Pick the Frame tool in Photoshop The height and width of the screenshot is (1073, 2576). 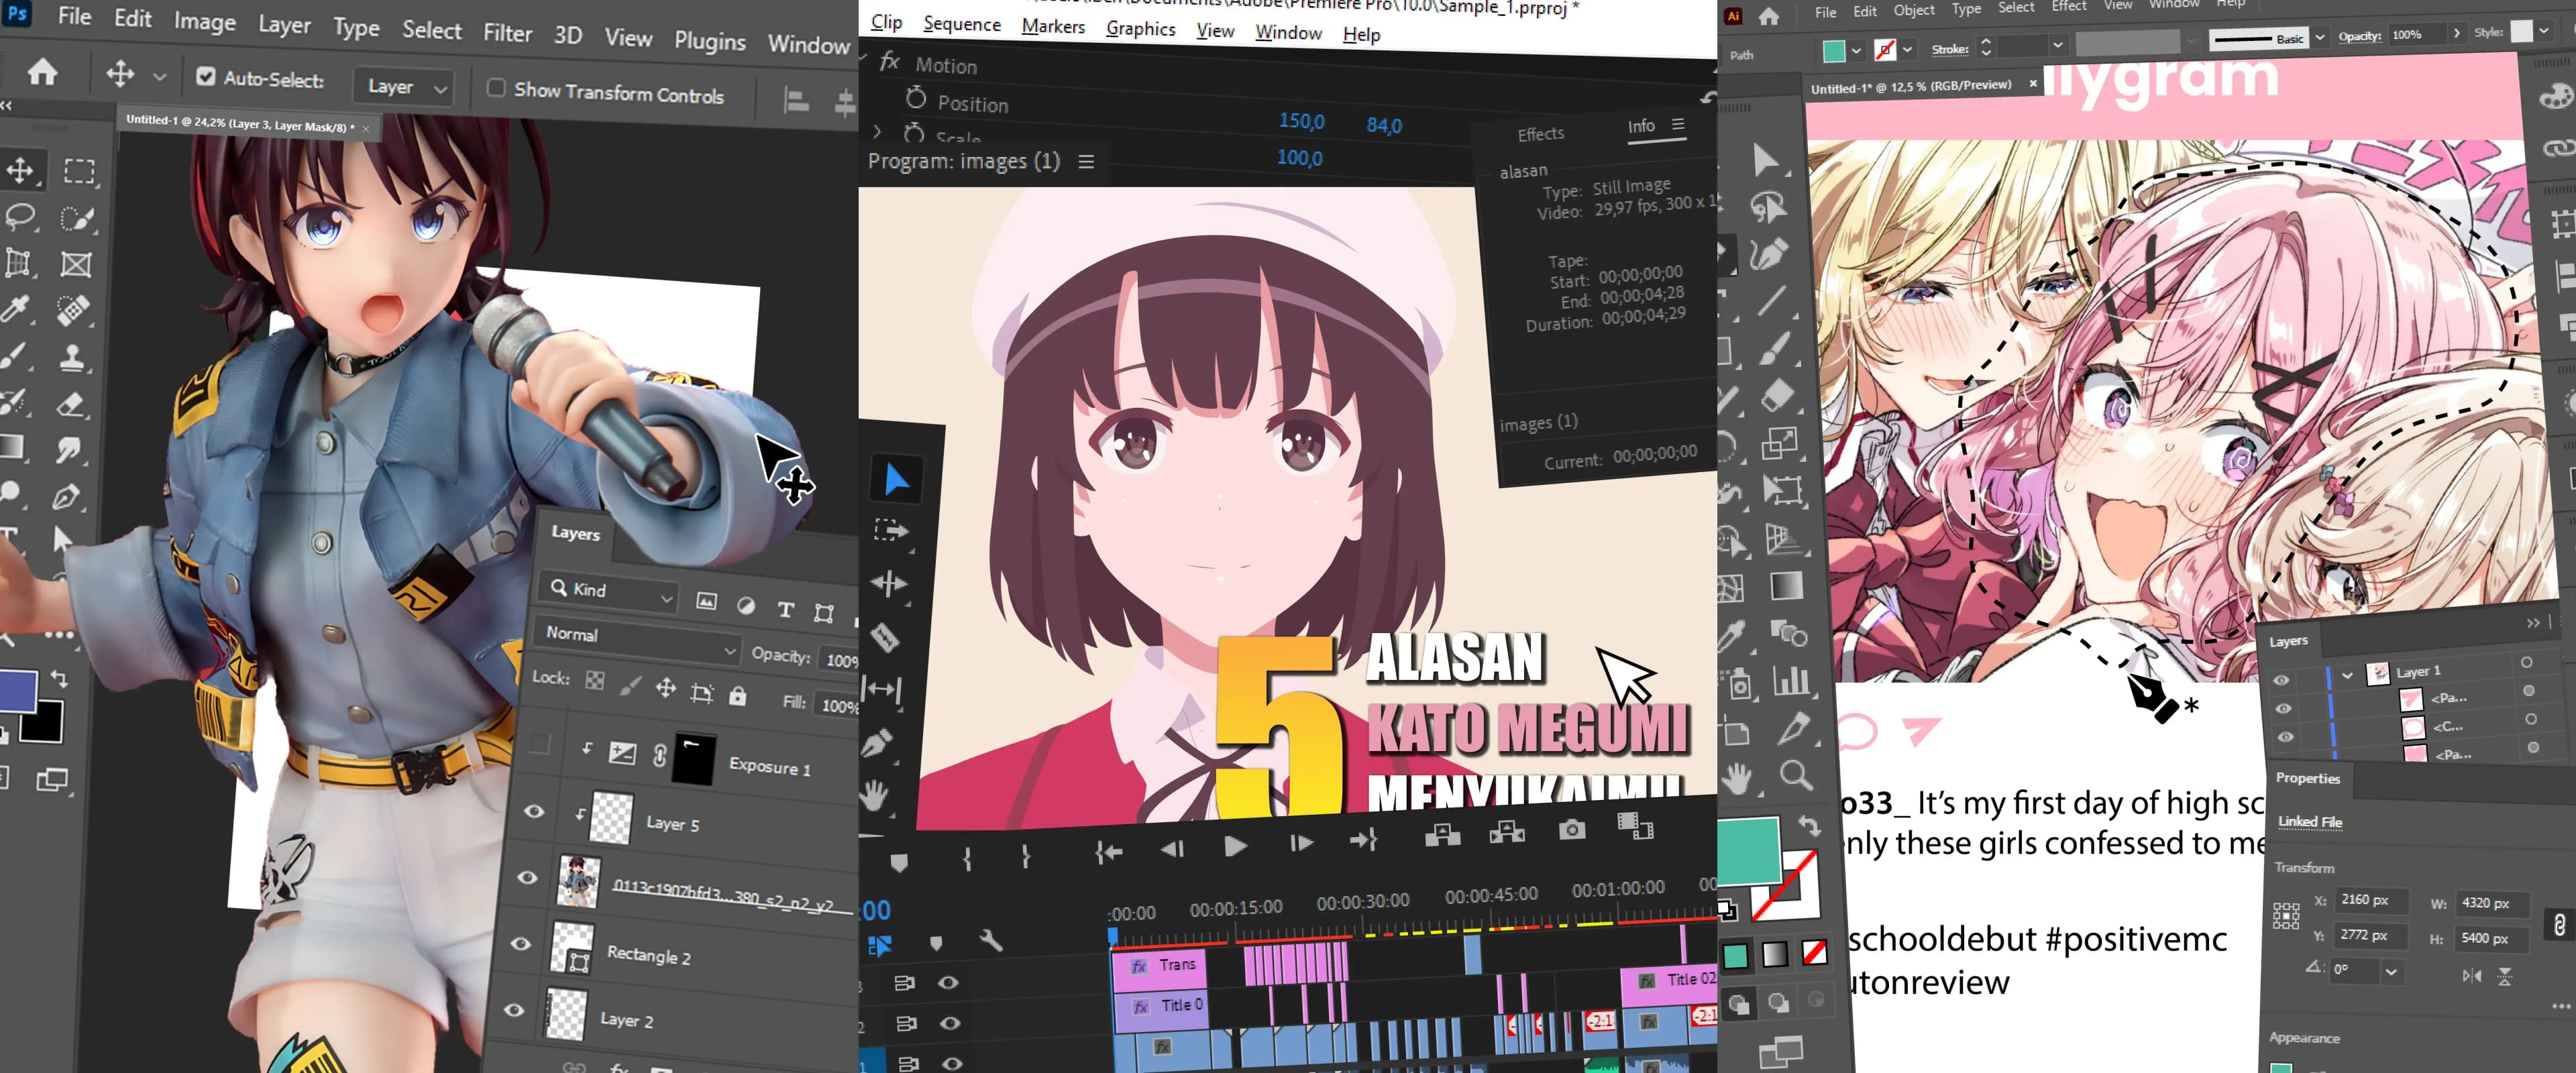[76, 264]
